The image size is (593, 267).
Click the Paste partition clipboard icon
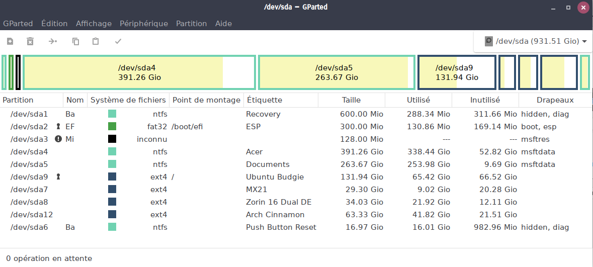coord(96,41)
